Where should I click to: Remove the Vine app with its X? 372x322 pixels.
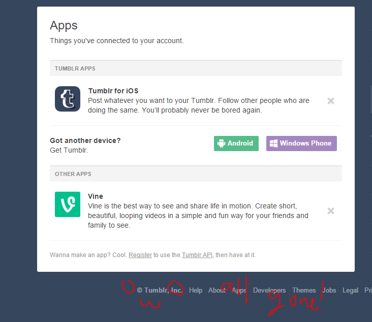[331, 211]
